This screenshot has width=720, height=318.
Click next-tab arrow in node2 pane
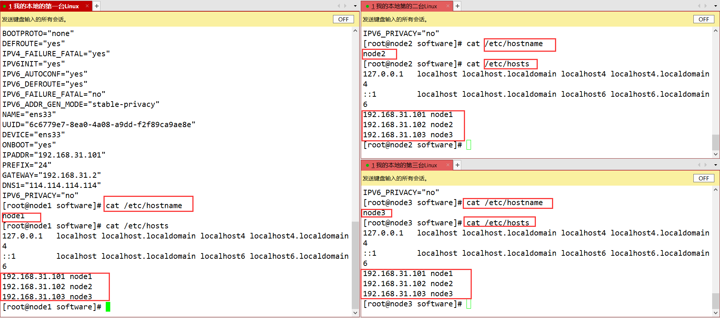[706, 6]
